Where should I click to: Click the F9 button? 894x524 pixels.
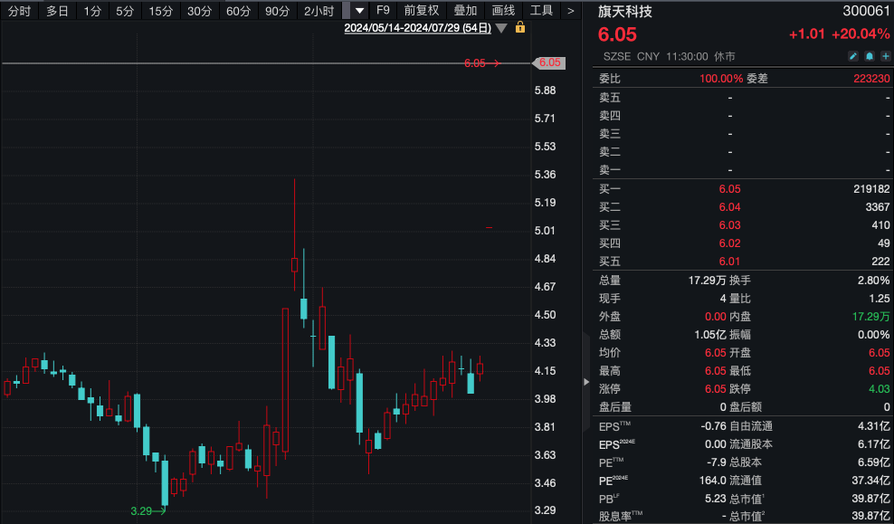[x=384, y=11]
